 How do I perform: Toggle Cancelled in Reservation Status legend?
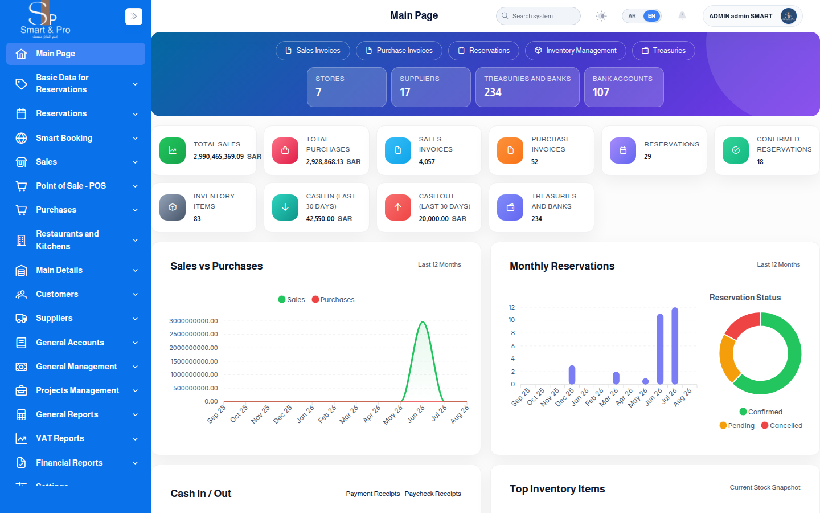782,426
